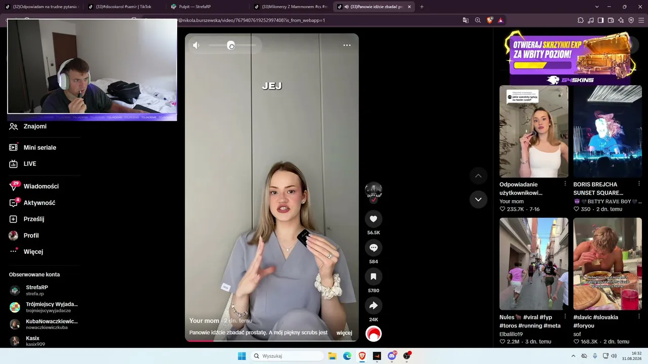Open the Trójmiejscy Wyjadacze followed account
The height and width of the screenshot is (364, 648).
pyautogui.click(x=44, y=307)
